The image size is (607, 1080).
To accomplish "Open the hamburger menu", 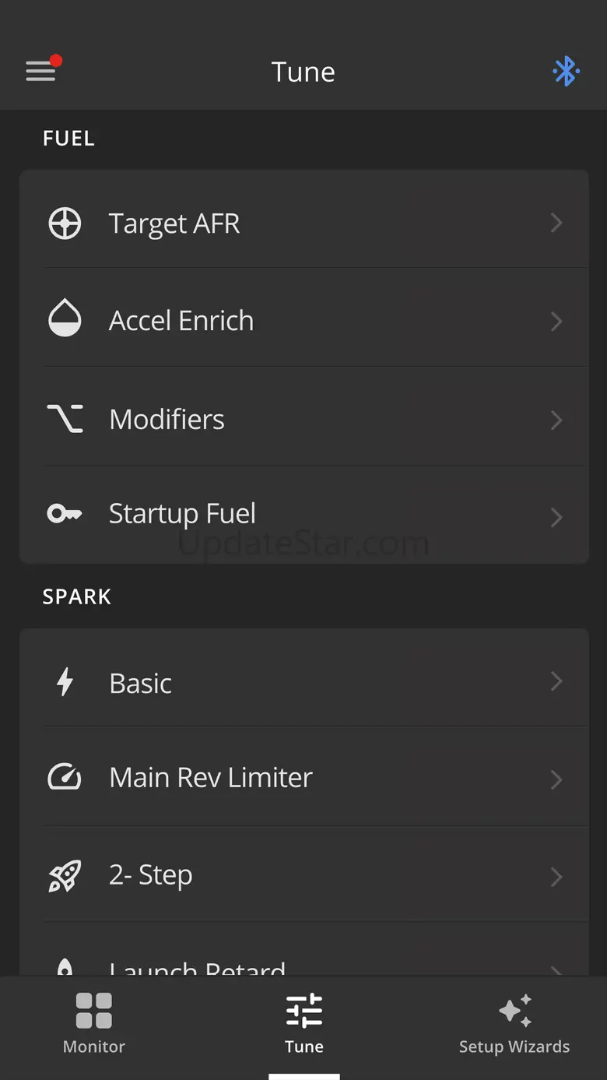I will point(40,72).
